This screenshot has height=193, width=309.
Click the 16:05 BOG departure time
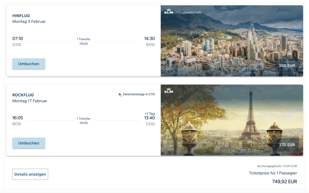click(x=17, y=118)
